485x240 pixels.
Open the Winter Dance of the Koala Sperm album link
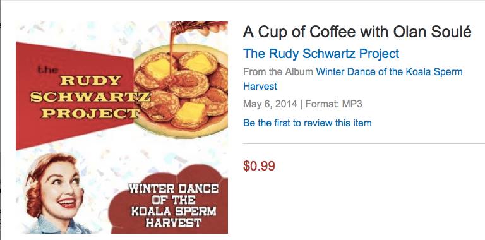pyautogui.click(x=389, y=72)
